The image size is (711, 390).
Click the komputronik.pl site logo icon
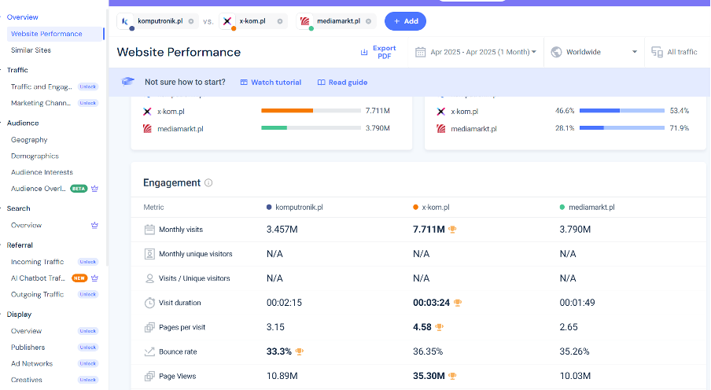tap(125, 21)
